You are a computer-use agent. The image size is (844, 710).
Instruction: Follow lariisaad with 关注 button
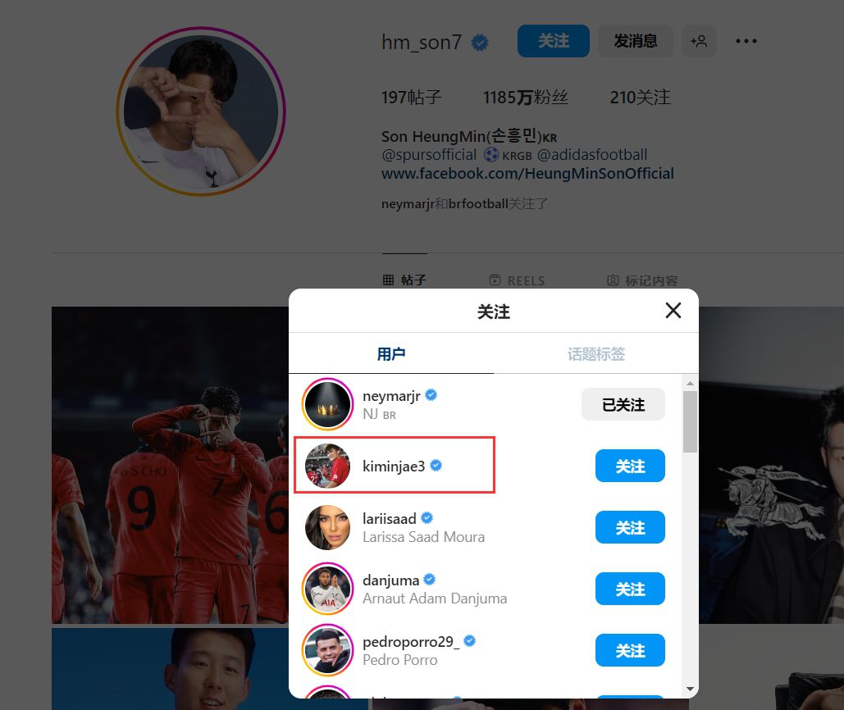pyautogui.click(x=630, y=527)
